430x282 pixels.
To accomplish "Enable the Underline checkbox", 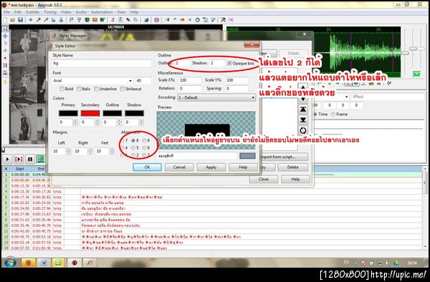I will 96,89.
